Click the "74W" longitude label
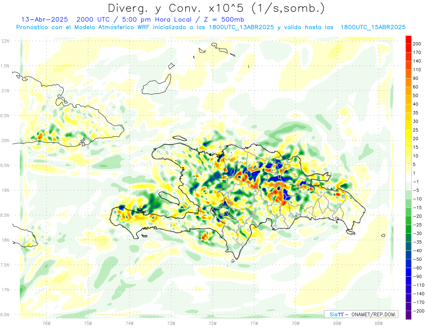The width and height of the screenshot is (425, 328). 129,323
